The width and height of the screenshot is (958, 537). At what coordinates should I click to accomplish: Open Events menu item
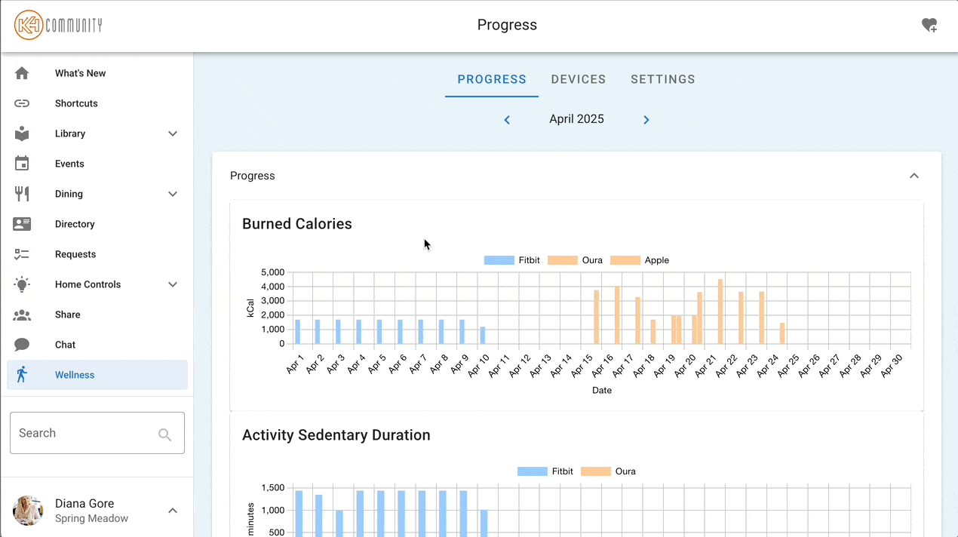tap(97, 164)
